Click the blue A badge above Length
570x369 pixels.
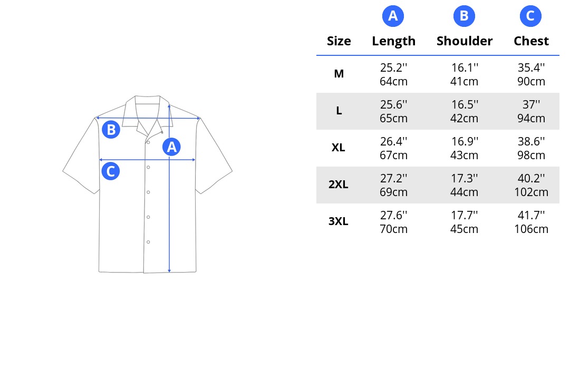coord(393,16)
